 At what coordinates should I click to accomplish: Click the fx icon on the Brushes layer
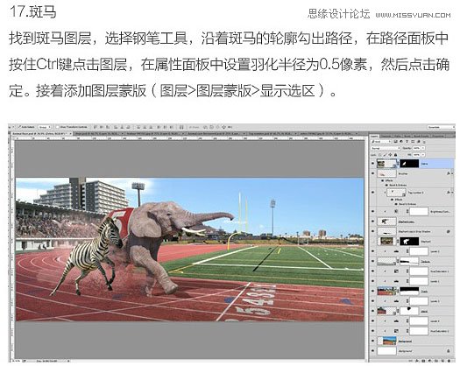pos(449,173)
